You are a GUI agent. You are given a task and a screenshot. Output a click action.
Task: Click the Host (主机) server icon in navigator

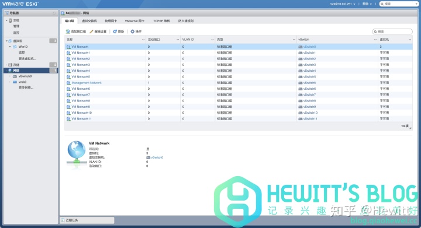tap(11, 20)
